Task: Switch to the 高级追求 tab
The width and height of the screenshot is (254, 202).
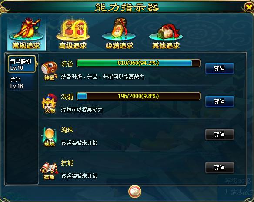Action: [73, 34]
